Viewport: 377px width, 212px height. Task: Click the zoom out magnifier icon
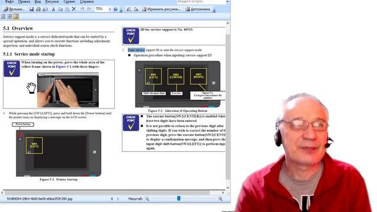[147, 199]
